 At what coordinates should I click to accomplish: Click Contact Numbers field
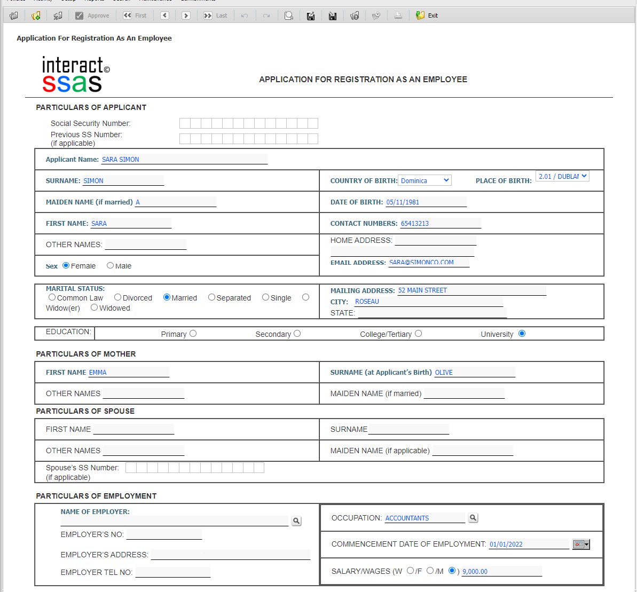pos(441,223)
